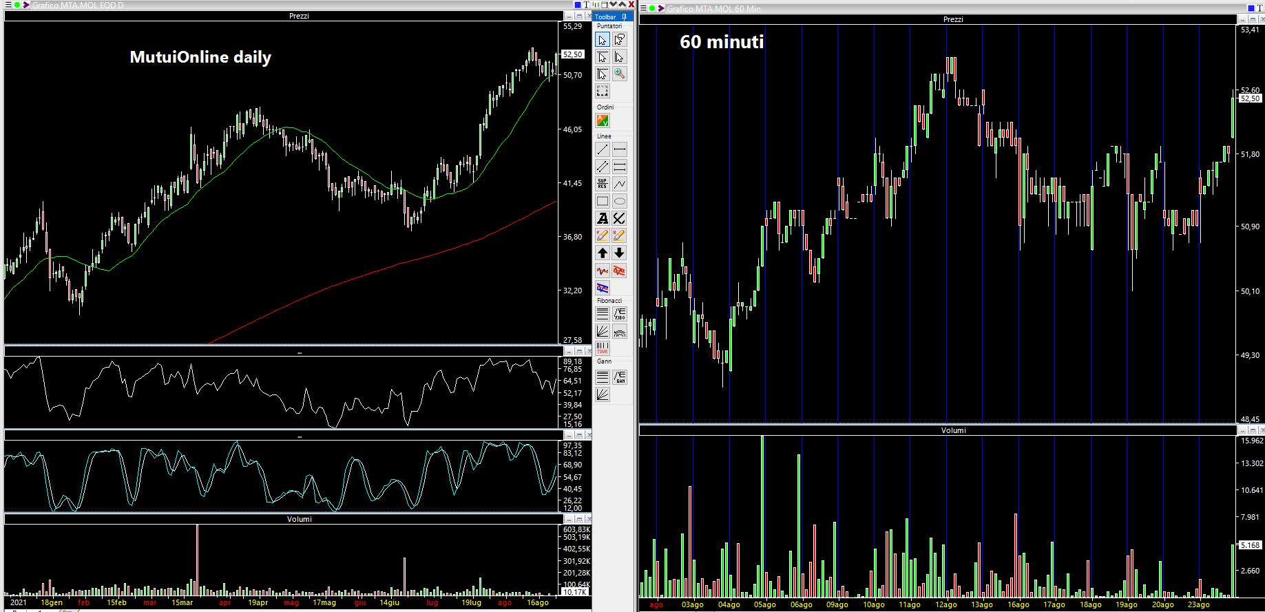Minimize the first oscillator panel
Viewport: 1265px width, 612px height.
569,352
